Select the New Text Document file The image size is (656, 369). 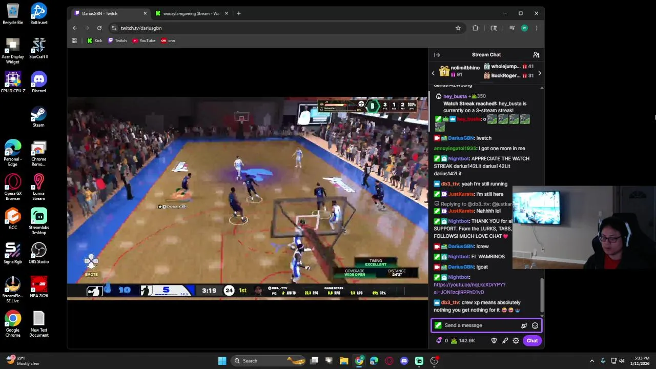tap(39, 324)
